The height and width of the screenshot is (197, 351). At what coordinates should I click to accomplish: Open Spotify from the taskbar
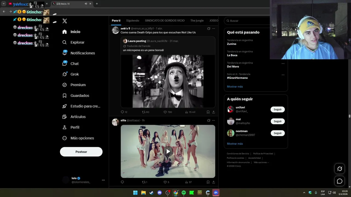tap(184, 193)
